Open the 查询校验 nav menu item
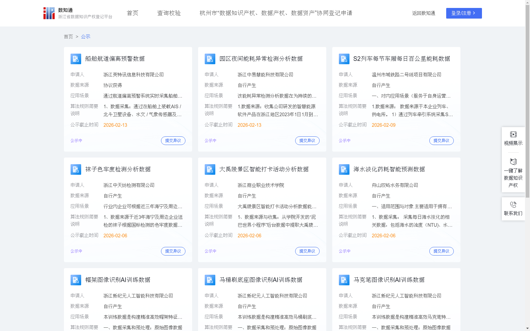 (x=169, y=13)
